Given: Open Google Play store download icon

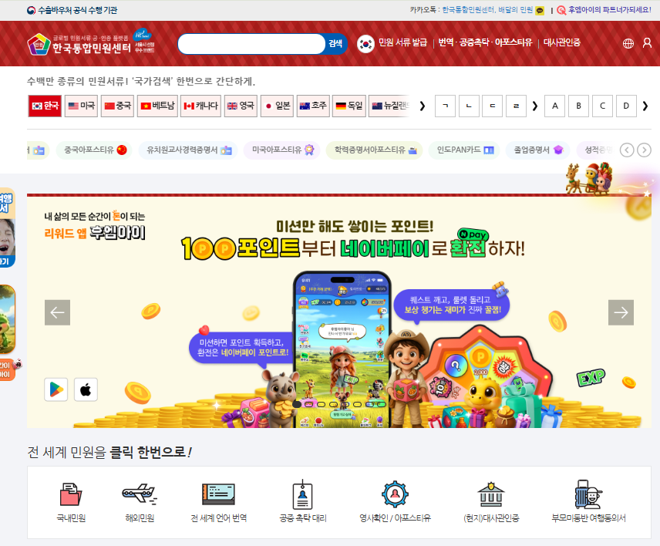Looking at the screenshot, I should (x=56, y=389).
